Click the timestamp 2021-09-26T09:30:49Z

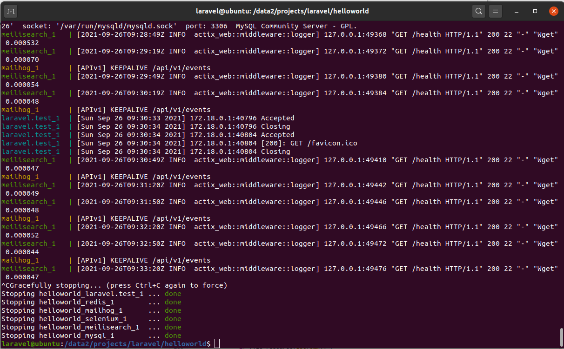click(123, 160)
